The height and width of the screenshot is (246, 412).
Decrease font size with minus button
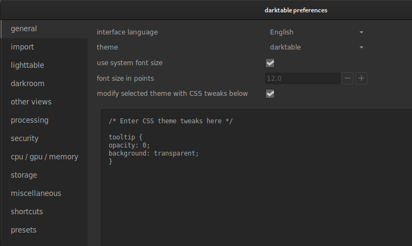pyautogui.click(x=347, y=79)
